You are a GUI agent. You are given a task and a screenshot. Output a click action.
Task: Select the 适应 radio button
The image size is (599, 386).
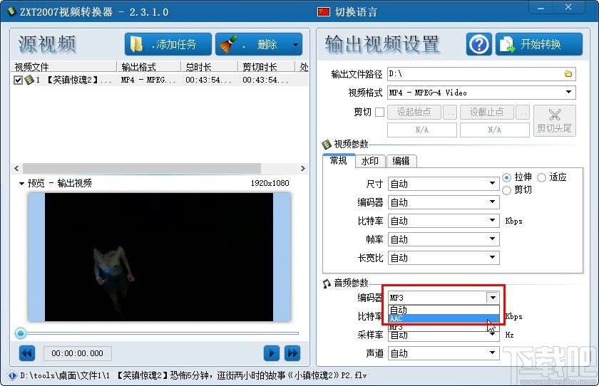coord(541,177)
